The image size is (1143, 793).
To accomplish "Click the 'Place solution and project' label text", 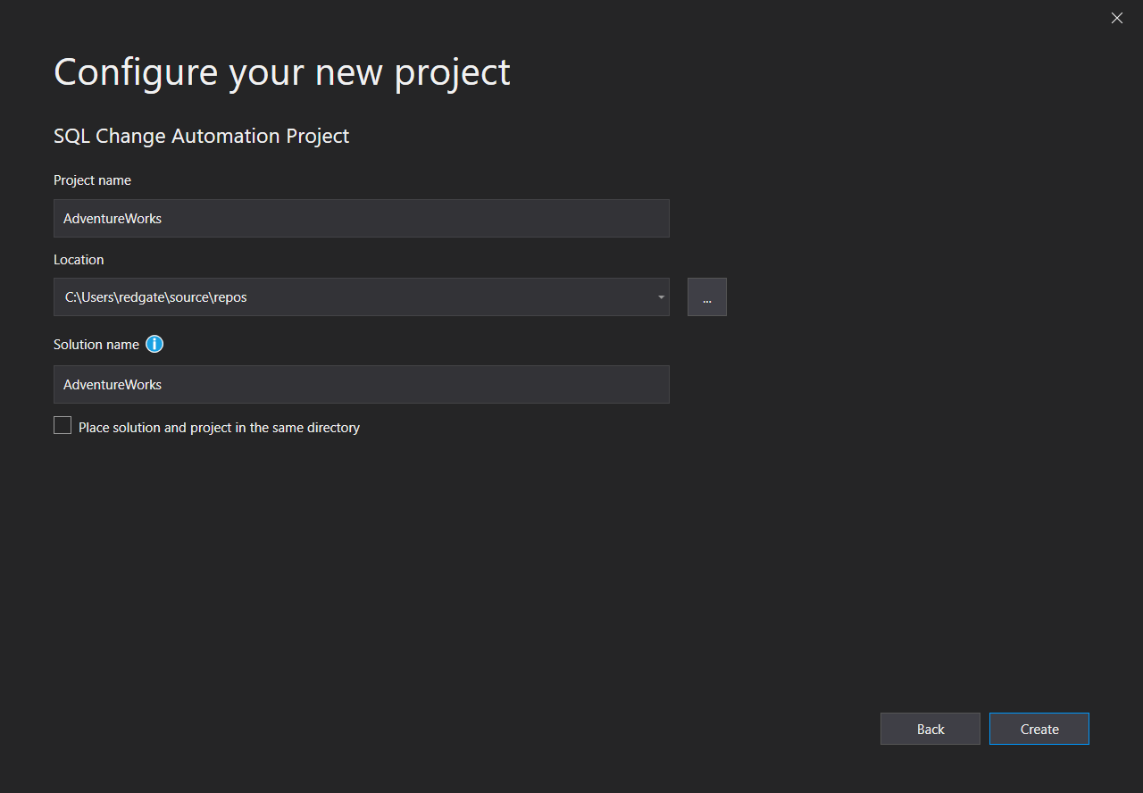I will (219, 428).
